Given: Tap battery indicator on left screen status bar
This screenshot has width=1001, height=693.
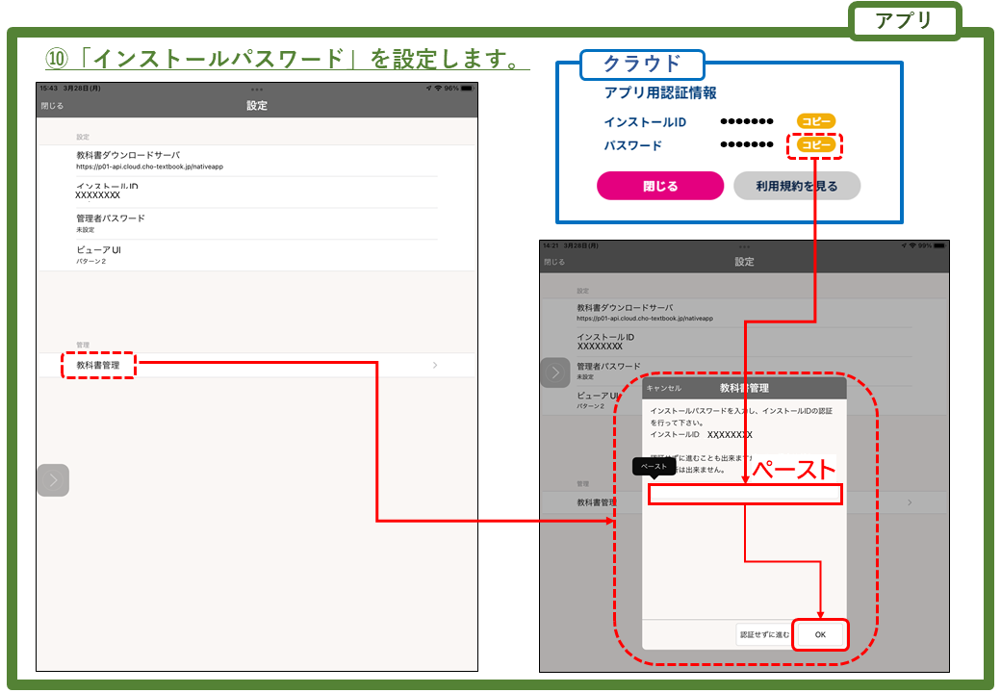Looking at the screenshot, I should (467, 88).
